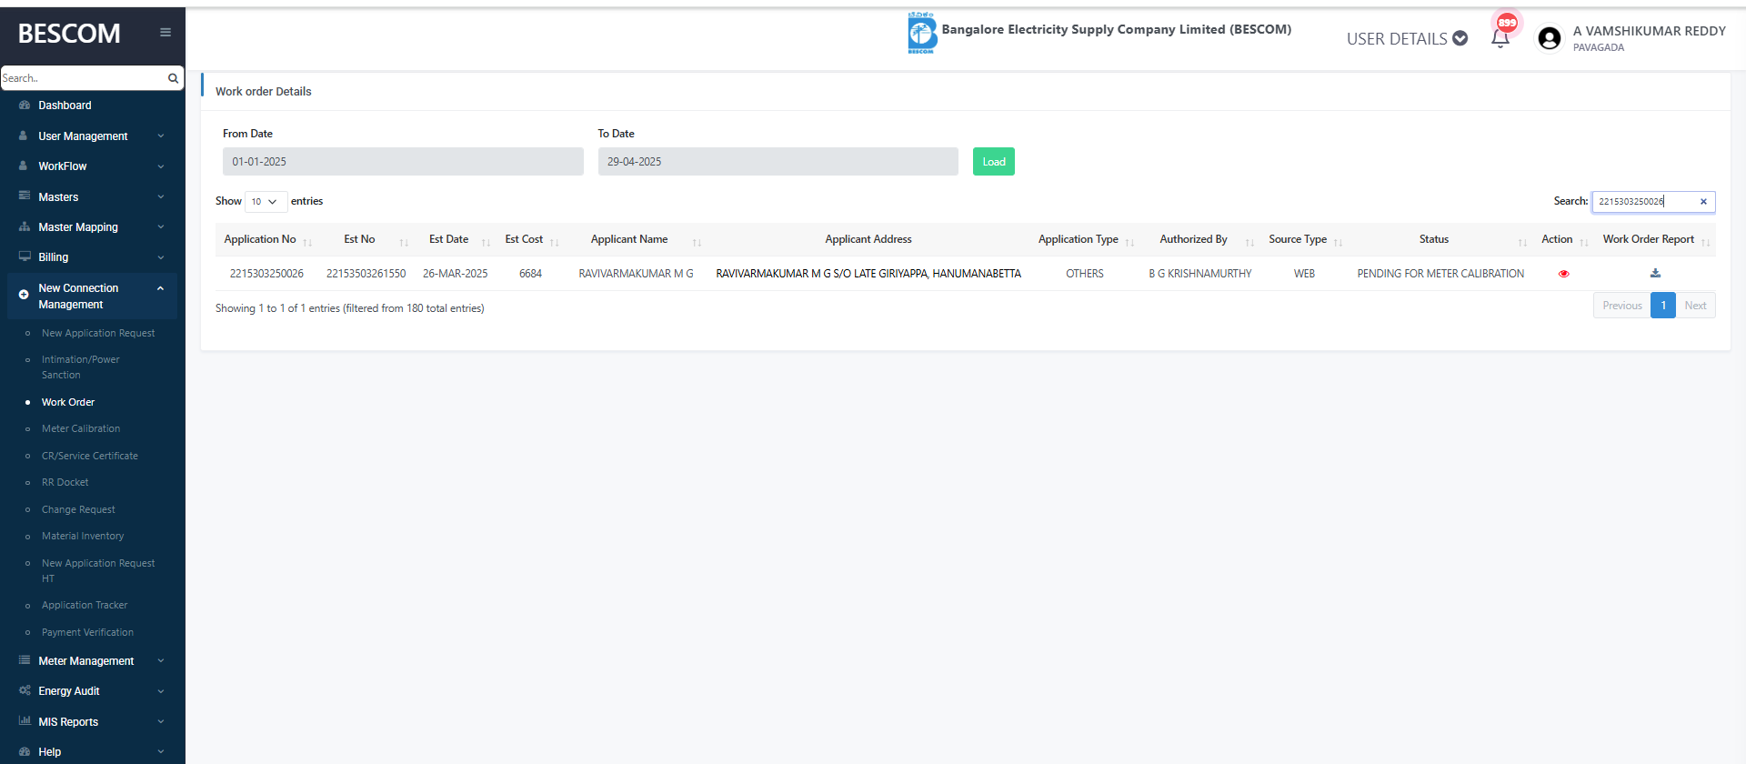Click the User Management icon
Image resolution: width=1746 pixels, height=764 pixels.
tap(25, 136)
